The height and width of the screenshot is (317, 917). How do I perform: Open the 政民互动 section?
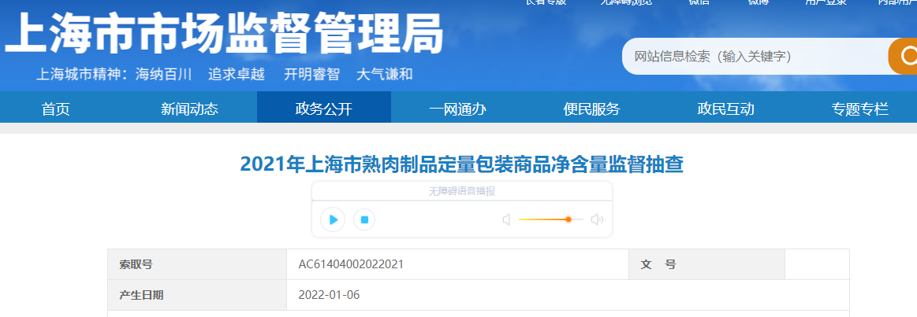(x=725, y=109)
